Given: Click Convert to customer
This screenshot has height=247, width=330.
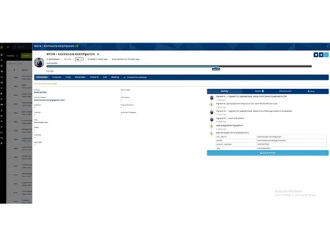Looking at the screenshot, I should tap(135, 77).
